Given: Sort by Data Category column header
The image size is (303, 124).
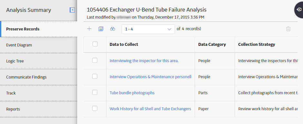Looking at the screenshot, I should pyautogui.click(x=212, y=45).
